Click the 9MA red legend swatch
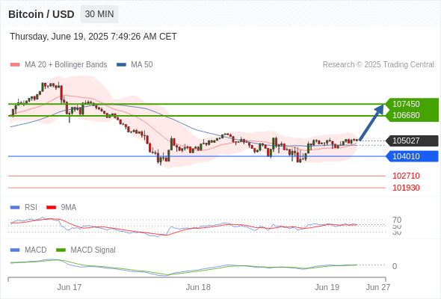Viewport: 441px width, 299px height. click(x=51, y=208)
